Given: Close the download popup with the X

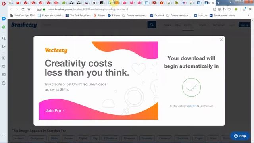Looking at the screenshot, I should pos(221,40).
